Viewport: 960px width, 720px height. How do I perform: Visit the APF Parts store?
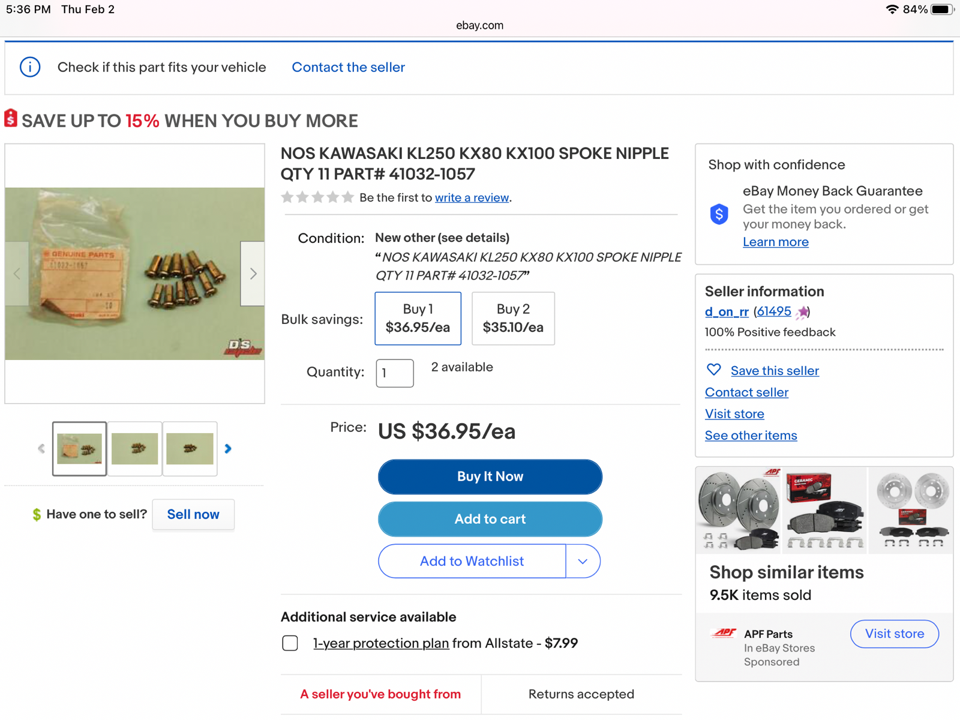894,634
